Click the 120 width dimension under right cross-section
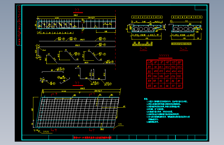The height and width of the screenshot is (145, 224). [x=184, y=38]
